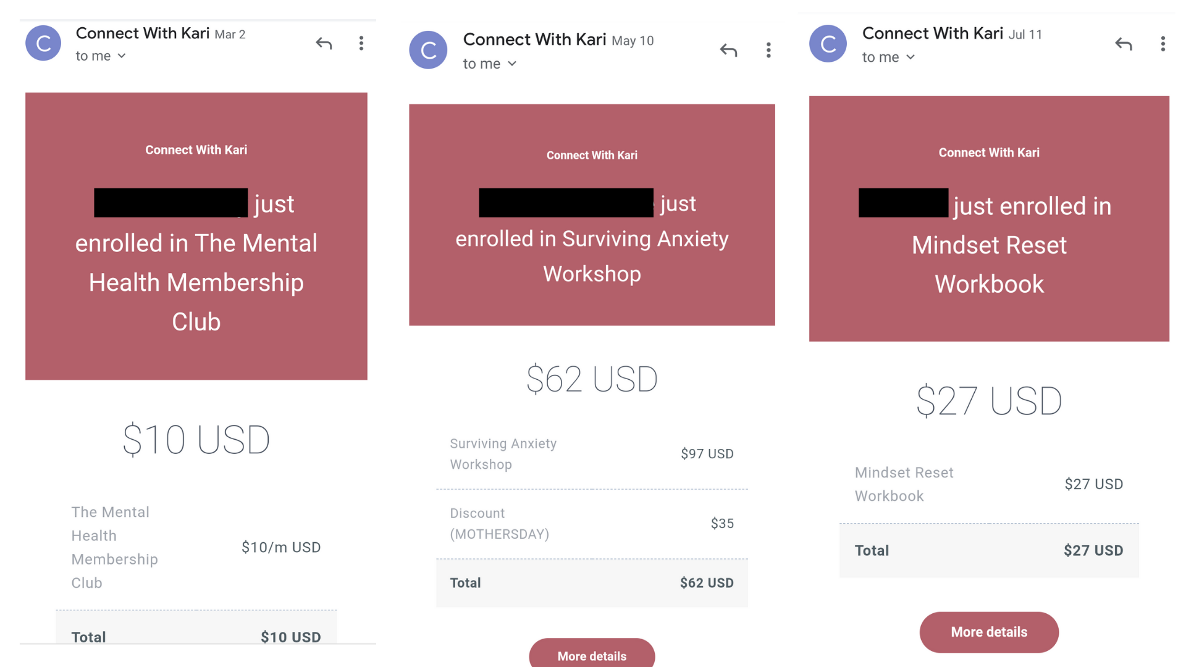Image resolution: width=1186 pixels, height=667 pixels.
Task: Click the Mindset Reset Workbook banner
Action: tap(989, 218)
